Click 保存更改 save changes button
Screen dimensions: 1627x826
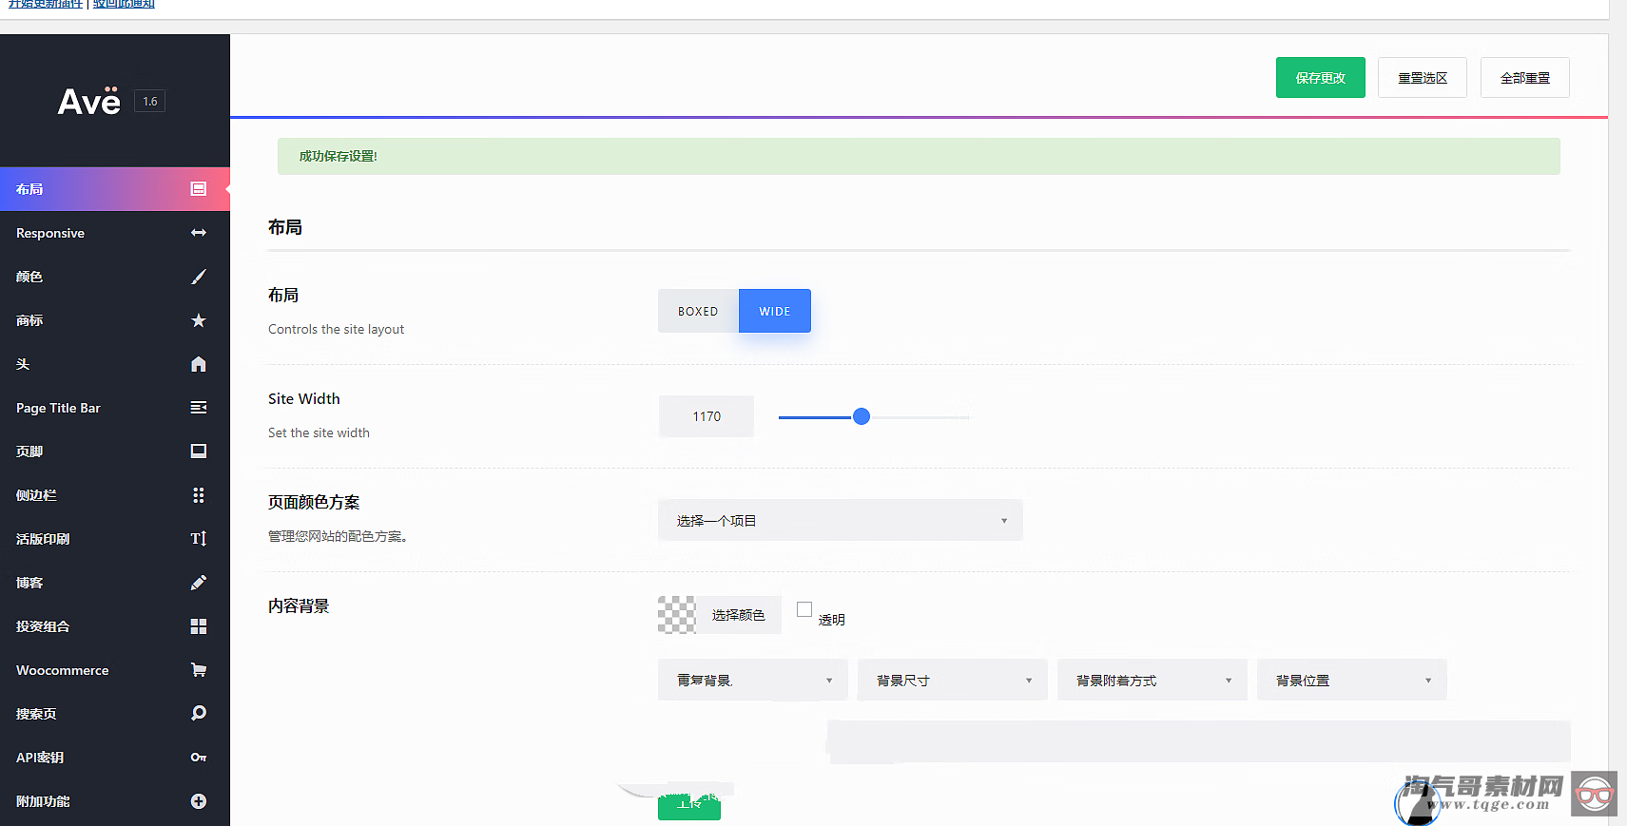(x=1321, y=77)
